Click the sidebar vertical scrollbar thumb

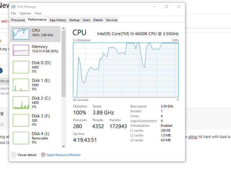click(x=64, y=64)
